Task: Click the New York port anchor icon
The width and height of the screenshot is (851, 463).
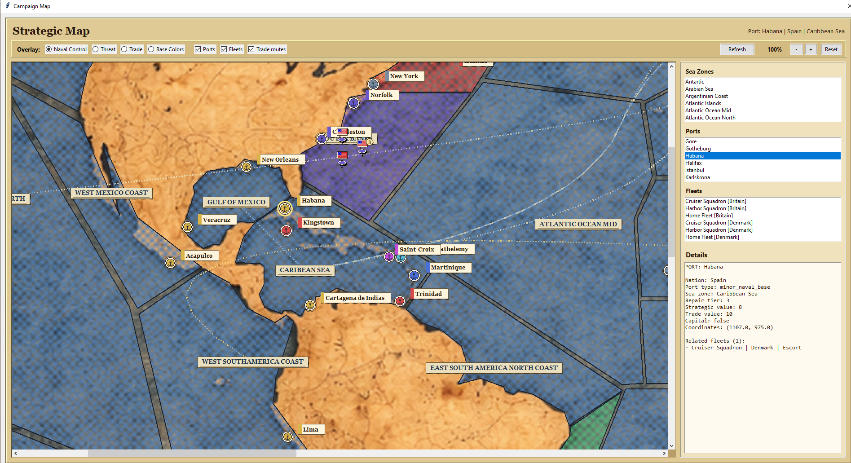Action: click(x=373, y=84)
